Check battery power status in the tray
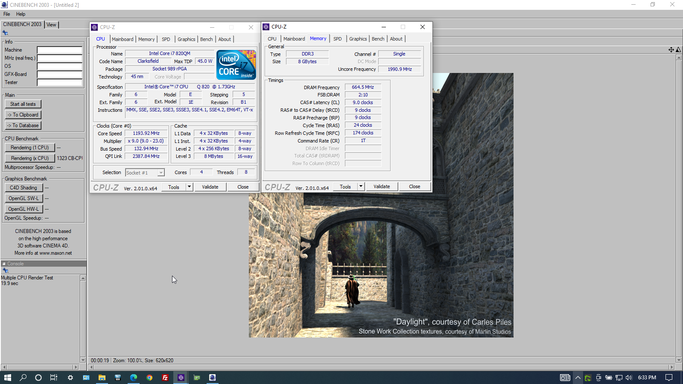Screen dimensions: 683x384 click(x=609, y=378)
